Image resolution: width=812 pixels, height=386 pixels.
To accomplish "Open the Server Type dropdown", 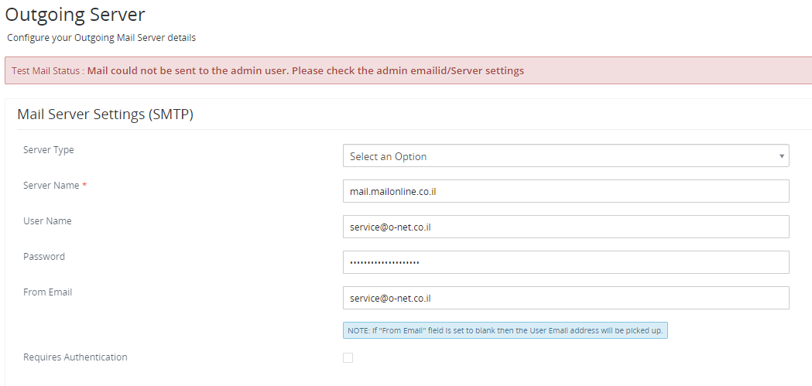I will (566, 155).
